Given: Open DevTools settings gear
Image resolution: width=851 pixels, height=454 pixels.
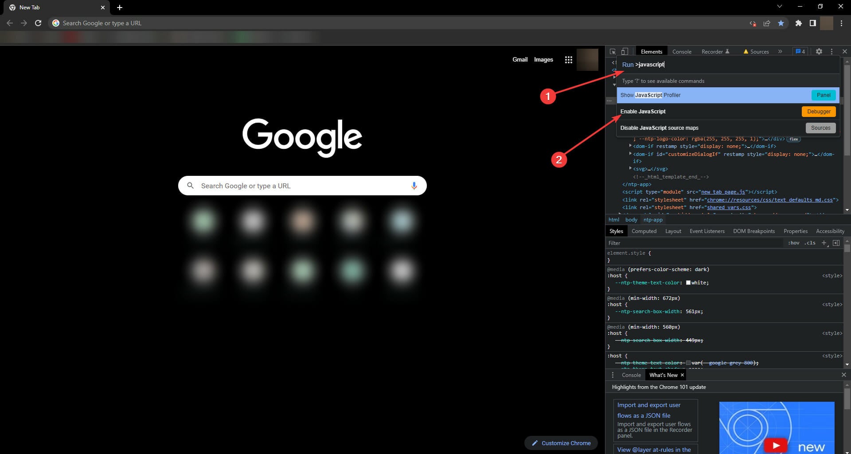Looking at the screenshot, I should [x=819, y=52].
